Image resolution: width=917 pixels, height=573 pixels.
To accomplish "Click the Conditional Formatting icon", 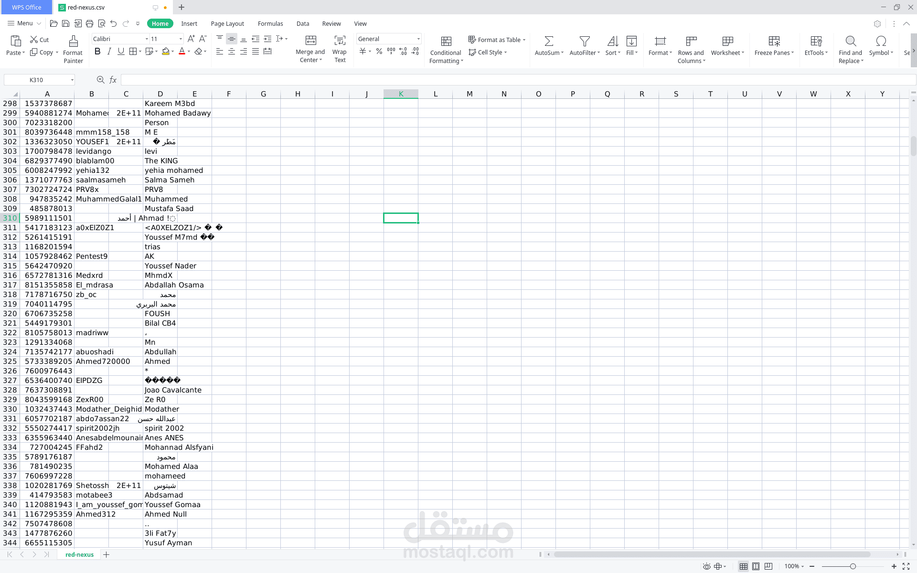I will coord(446,42).
